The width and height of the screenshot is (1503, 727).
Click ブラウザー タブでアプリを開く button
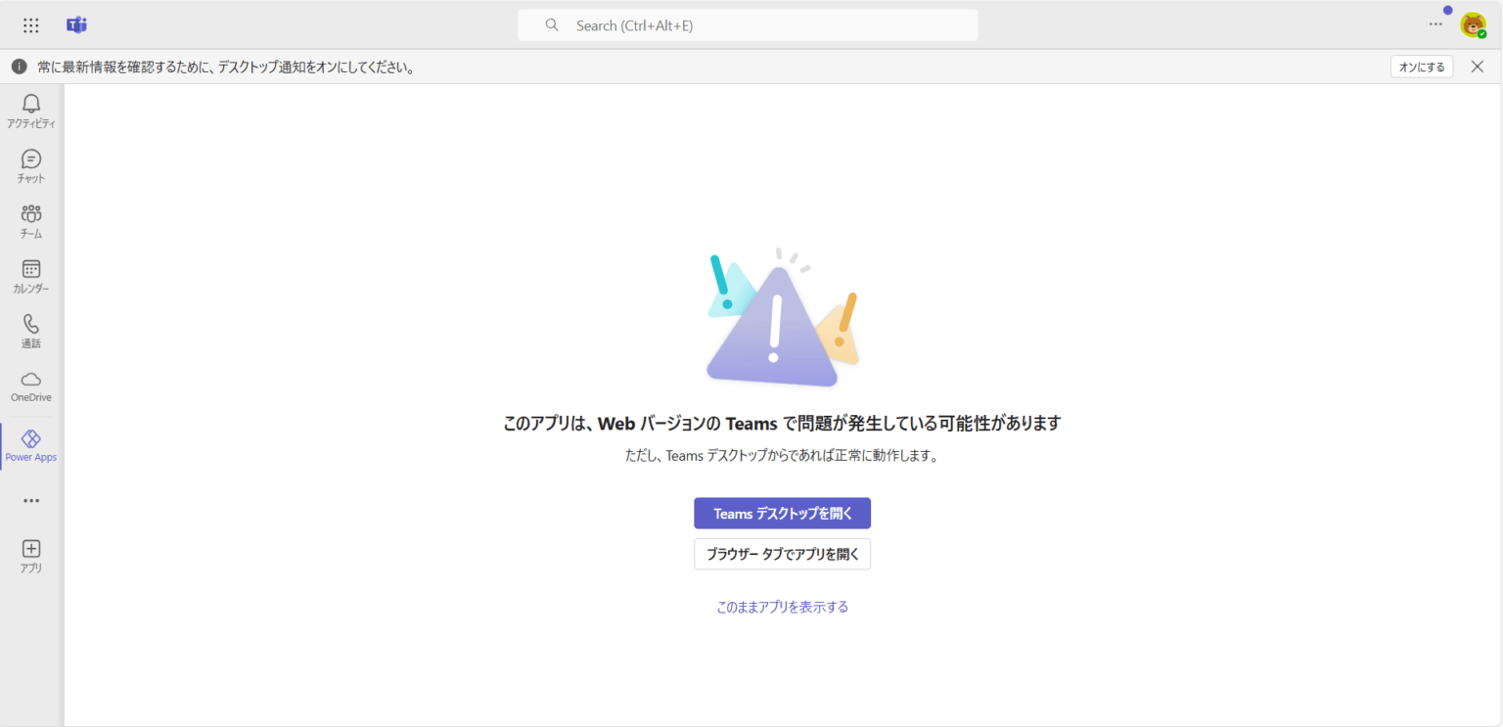point(782,554)
